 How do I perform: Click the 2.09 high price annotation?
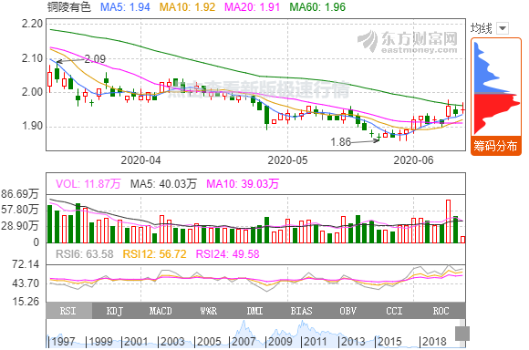click(x=95, y=59)
